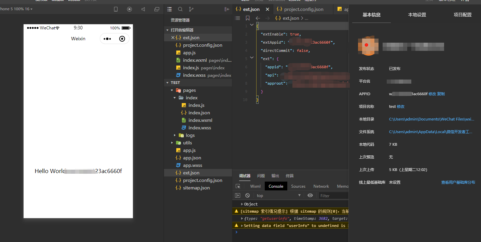This screenshot has width=481, height=242.
Task: Switch to the Wxml debugger tab
Action: pyautogui.click(x=255, y=186)
